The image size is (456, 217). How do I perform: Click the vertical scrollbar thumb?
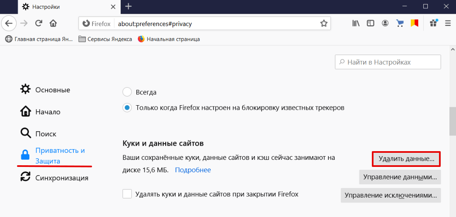coord(453,121)
